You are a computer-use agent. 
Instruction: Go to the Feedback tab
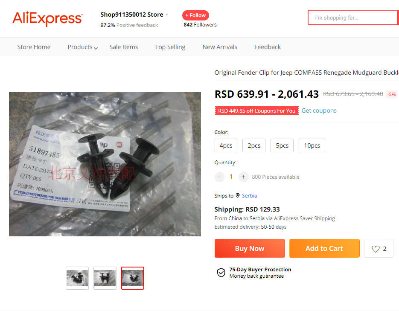coord(268,47)
